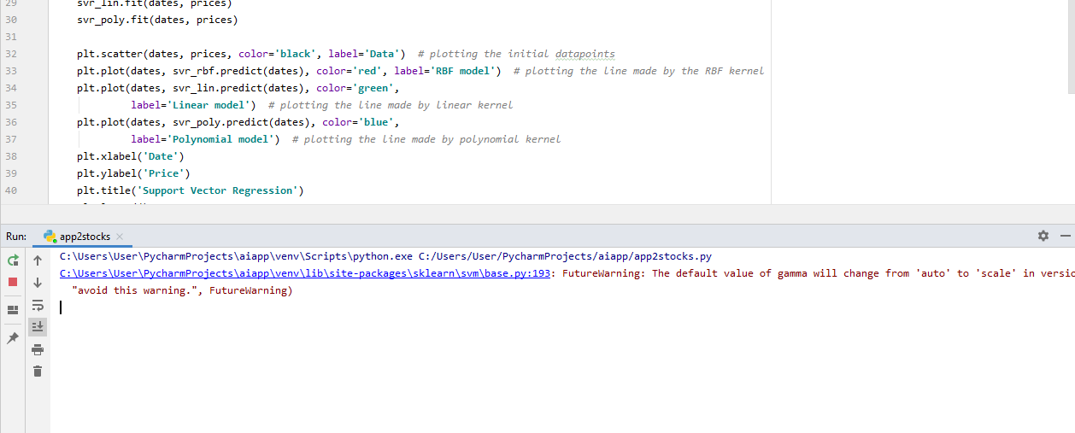Click the restore layout icon in Run panel
The width and height of the screenshot is (1075, 433).
click(x=13, y=309)
